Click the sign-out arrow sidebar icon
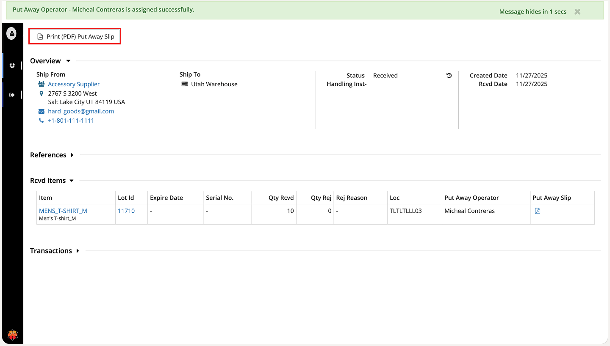Image resolution: width=610 pixels, height=346 pixels. 12,95
